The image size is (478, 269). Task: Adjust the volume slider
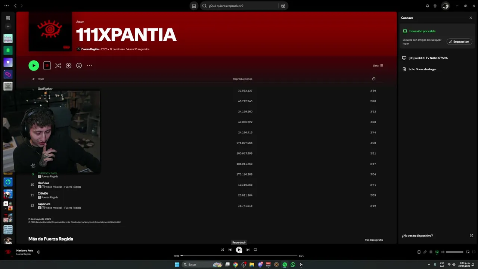point(454,252)
